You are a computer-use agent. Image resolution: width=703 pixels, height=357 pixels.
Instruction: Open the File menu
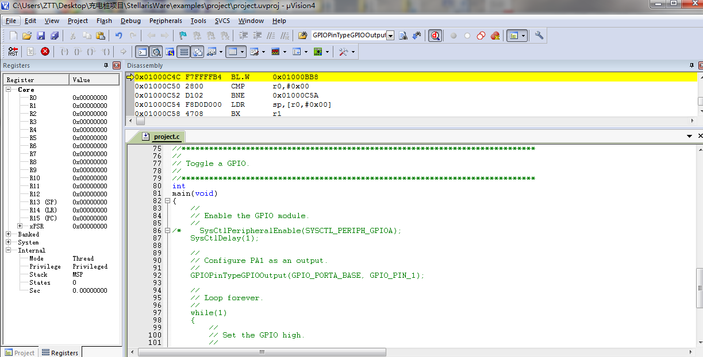(x=11, y=21)
